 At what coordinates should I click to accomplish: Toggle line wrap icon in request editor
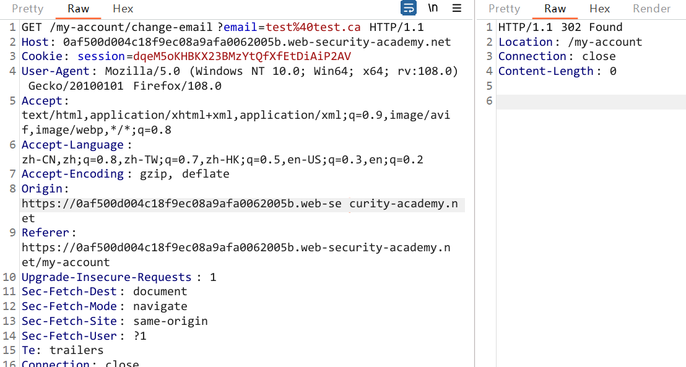pyautogui.click(x=409, y=8)
